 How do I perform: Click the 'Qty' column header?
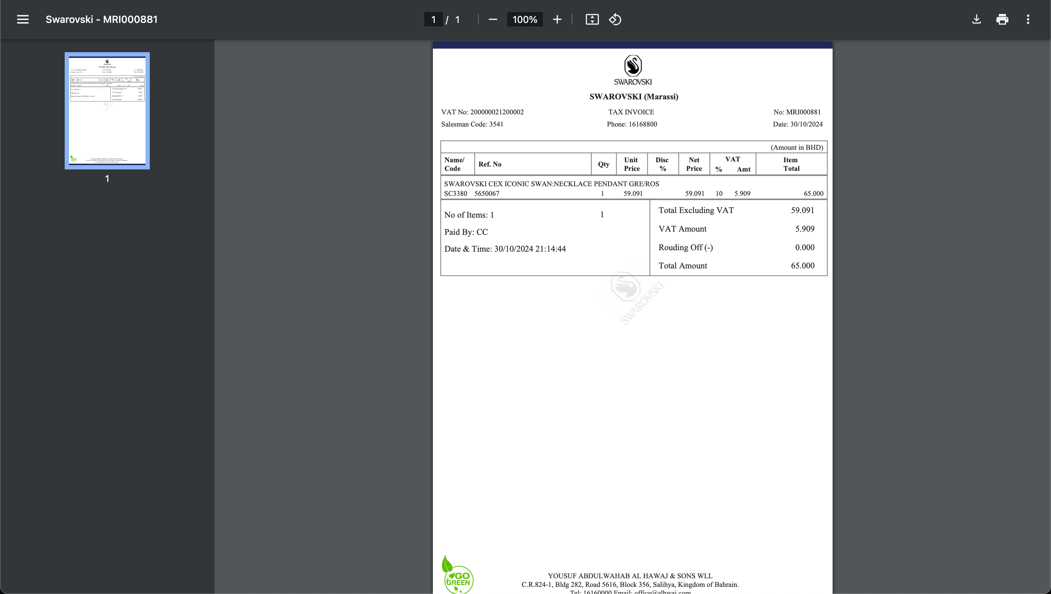603,164
